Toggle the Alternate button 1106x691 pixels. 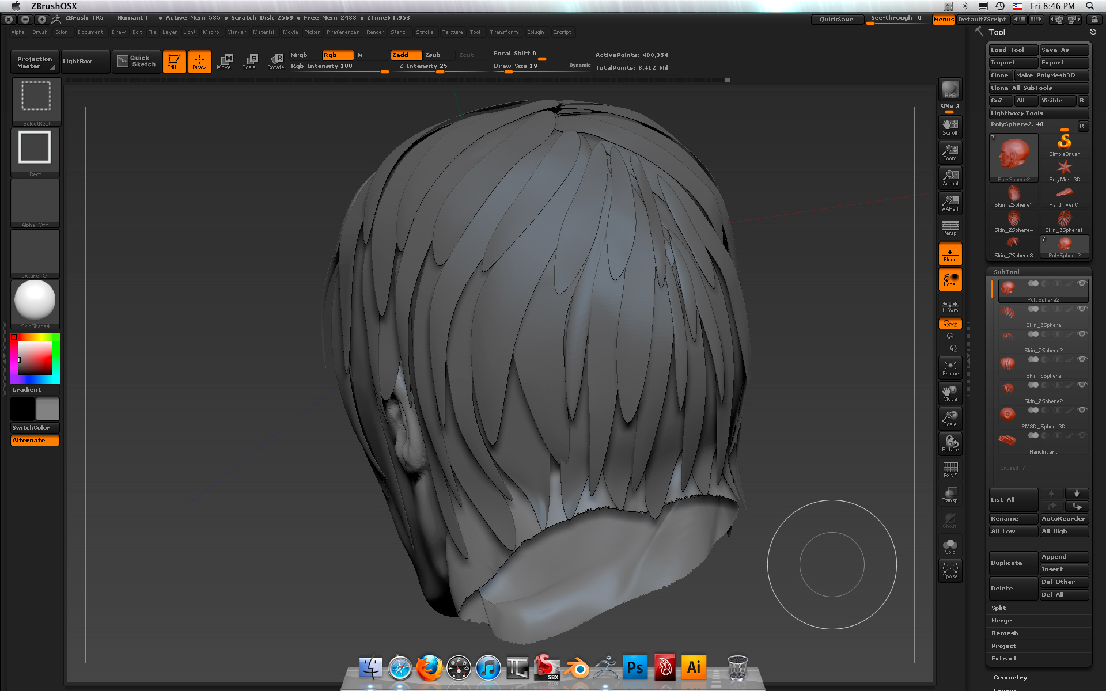tap(35, 441)
